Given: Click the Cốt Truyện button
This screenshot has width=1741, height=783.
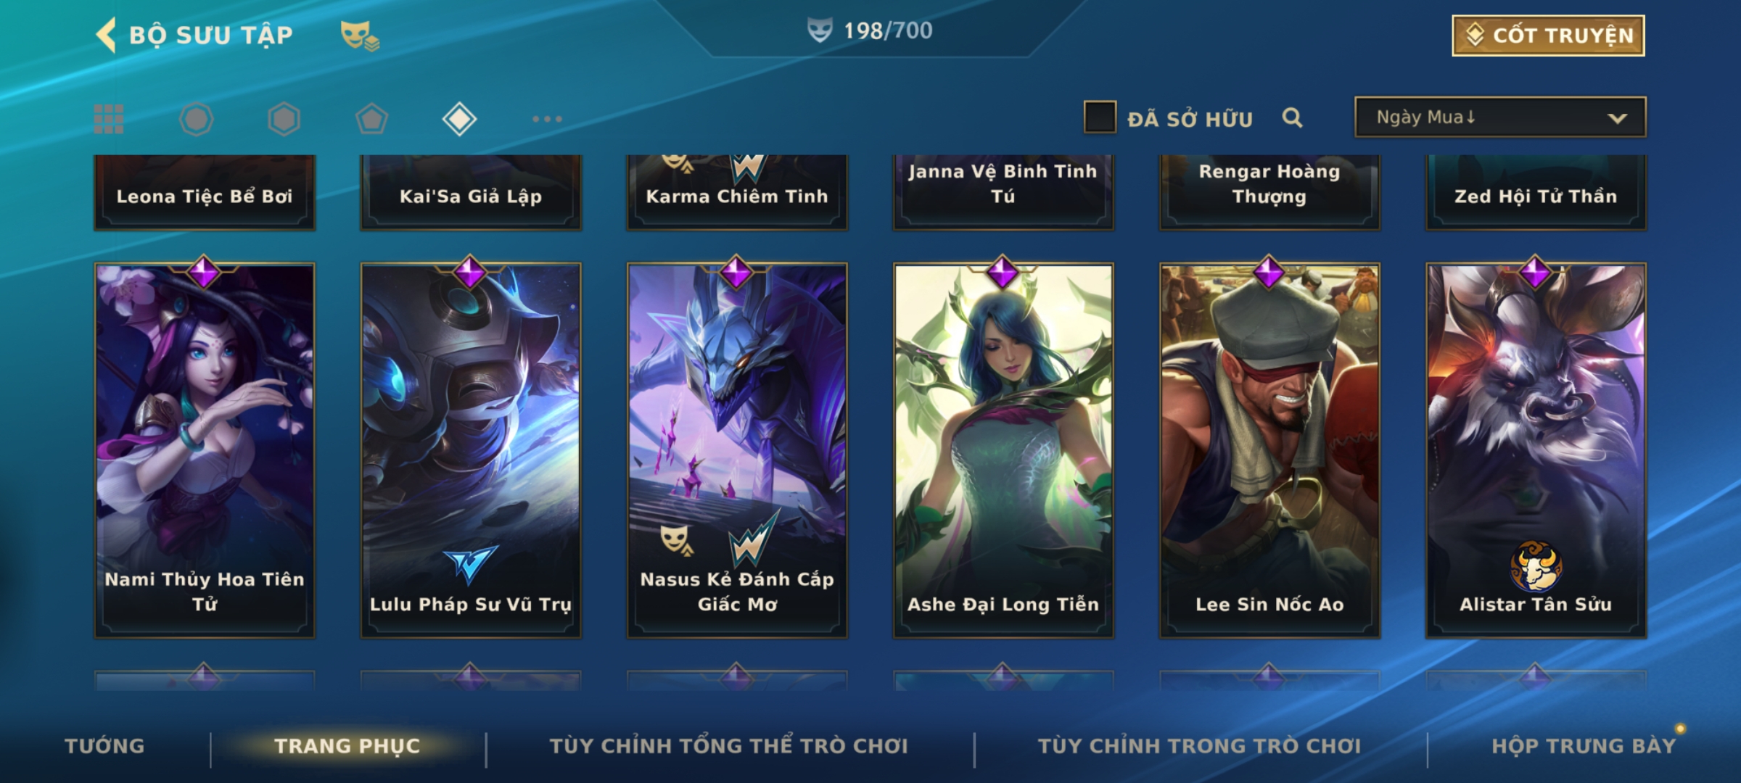Looking at the screenshot, I should tap(1548, 36).
